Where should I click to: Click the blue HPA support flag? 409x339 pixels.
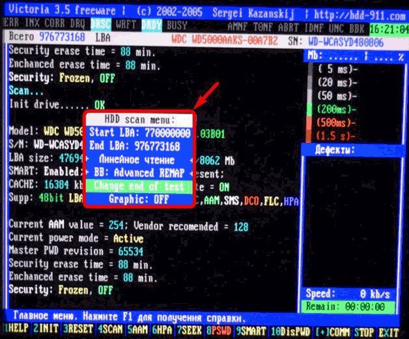pos(290,201)
